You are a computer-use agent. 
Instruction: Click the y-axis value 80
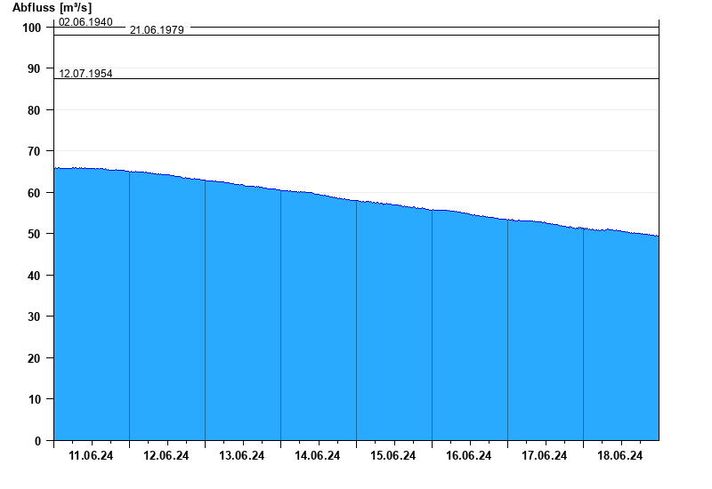pos(34,110)
